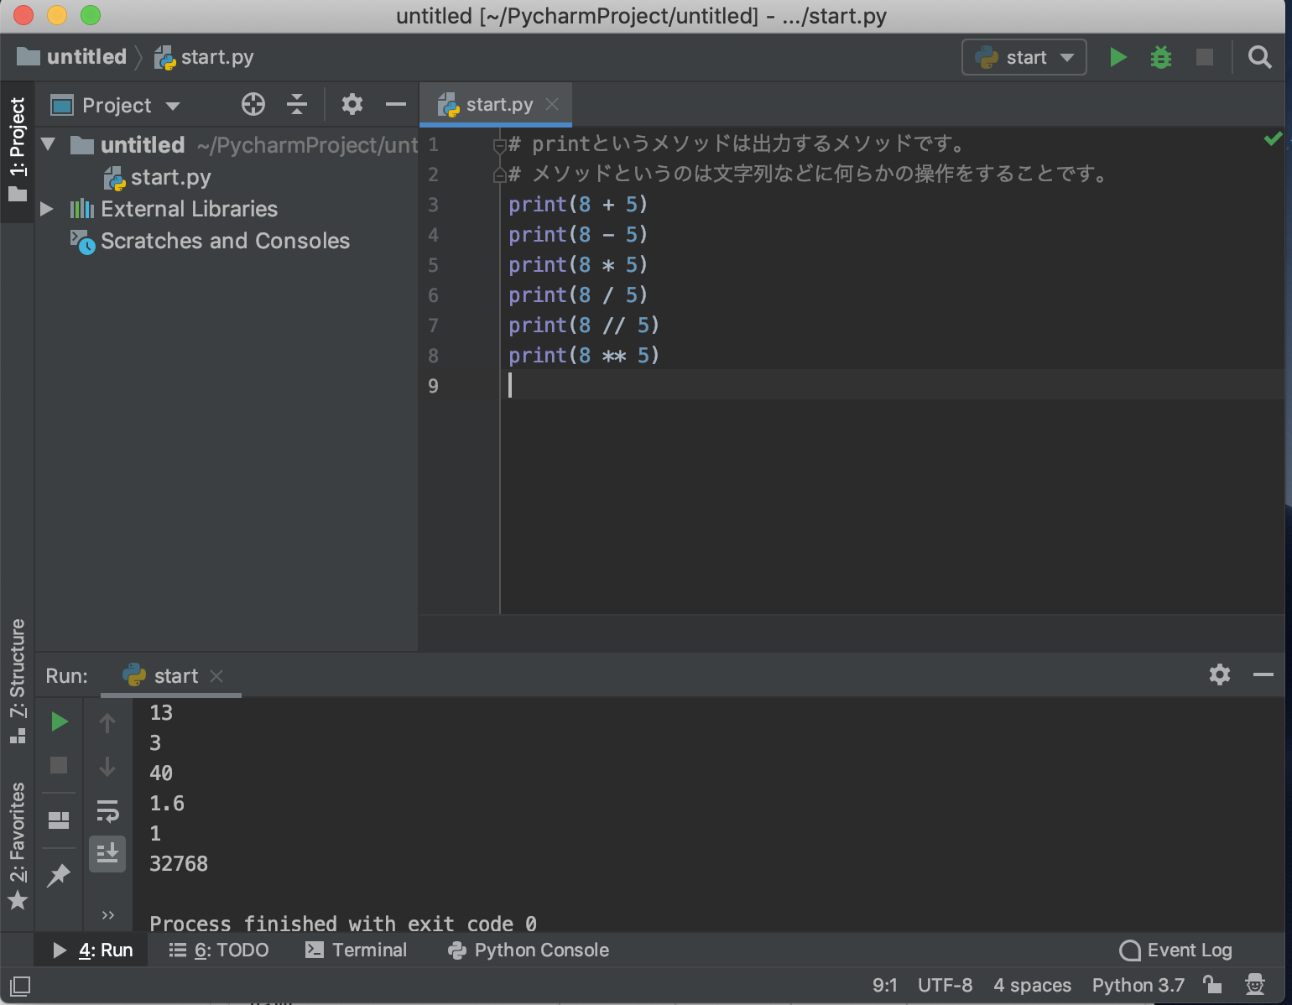Image resolution: width=1292 pixels, height=1005 pixels.
Task: Change the UTF-8 file encoding
Action: tap(945, 985)
